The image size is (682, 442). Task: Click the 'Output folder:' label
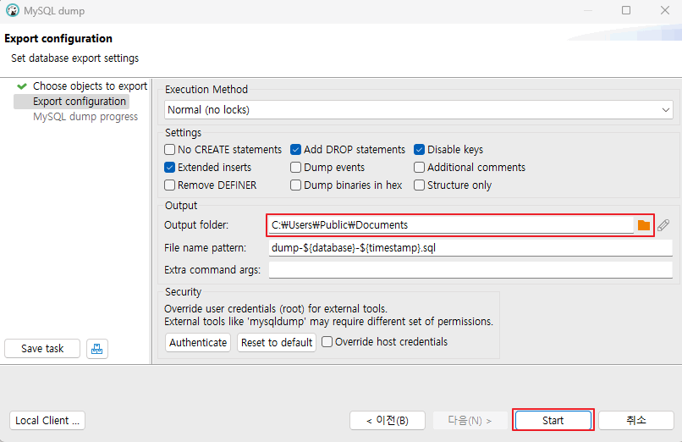[x=196, y=225]
